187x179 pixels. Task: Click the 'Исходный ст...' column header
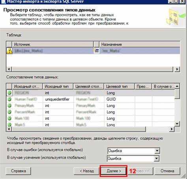27,86
